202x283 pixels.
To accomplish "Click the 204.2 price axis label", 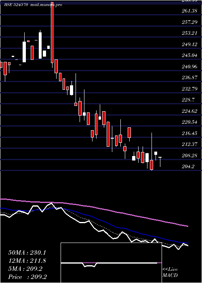I will pos(188,167).
